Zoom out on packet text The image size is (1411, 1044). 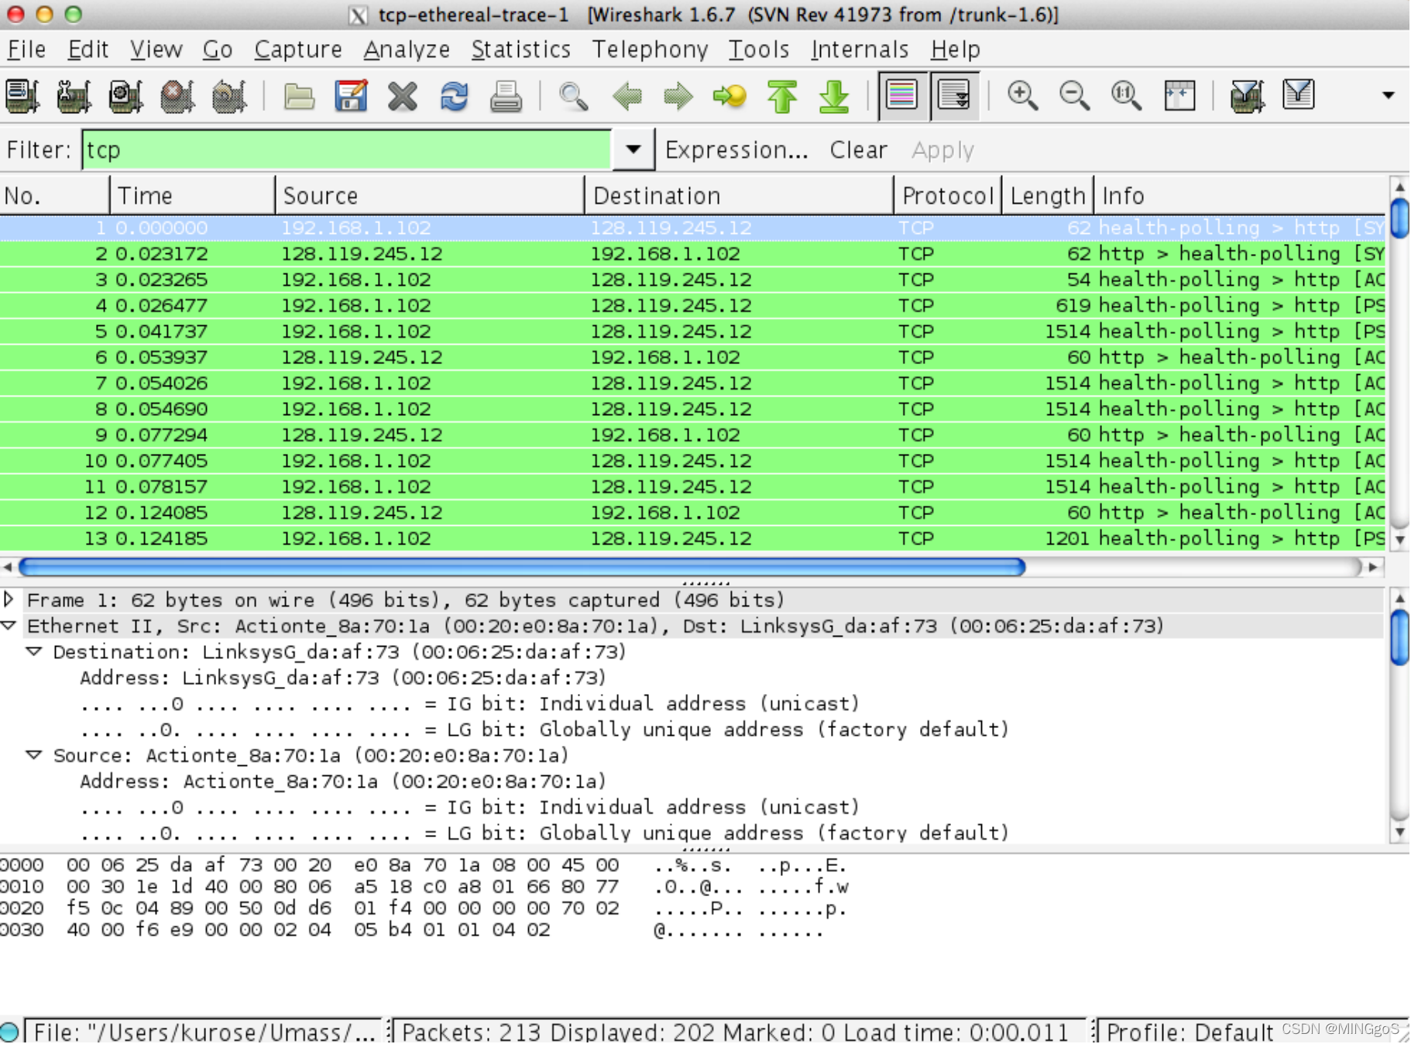click(1074, 96)
